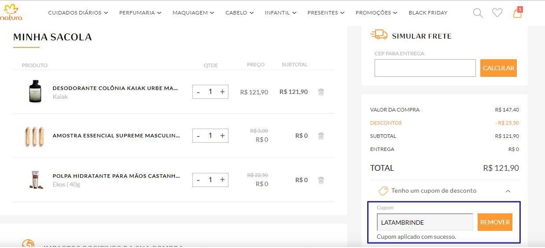Decrease quantity of Amostra Essencial Supreme
Image resolution: width=545 pixels, height=248 pixels.
pyautogui.click(x=198, y=136)
